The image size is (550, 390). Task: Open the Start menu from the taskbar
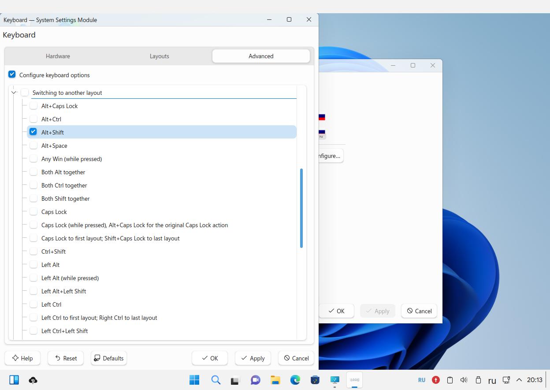(x=194, y=380)
